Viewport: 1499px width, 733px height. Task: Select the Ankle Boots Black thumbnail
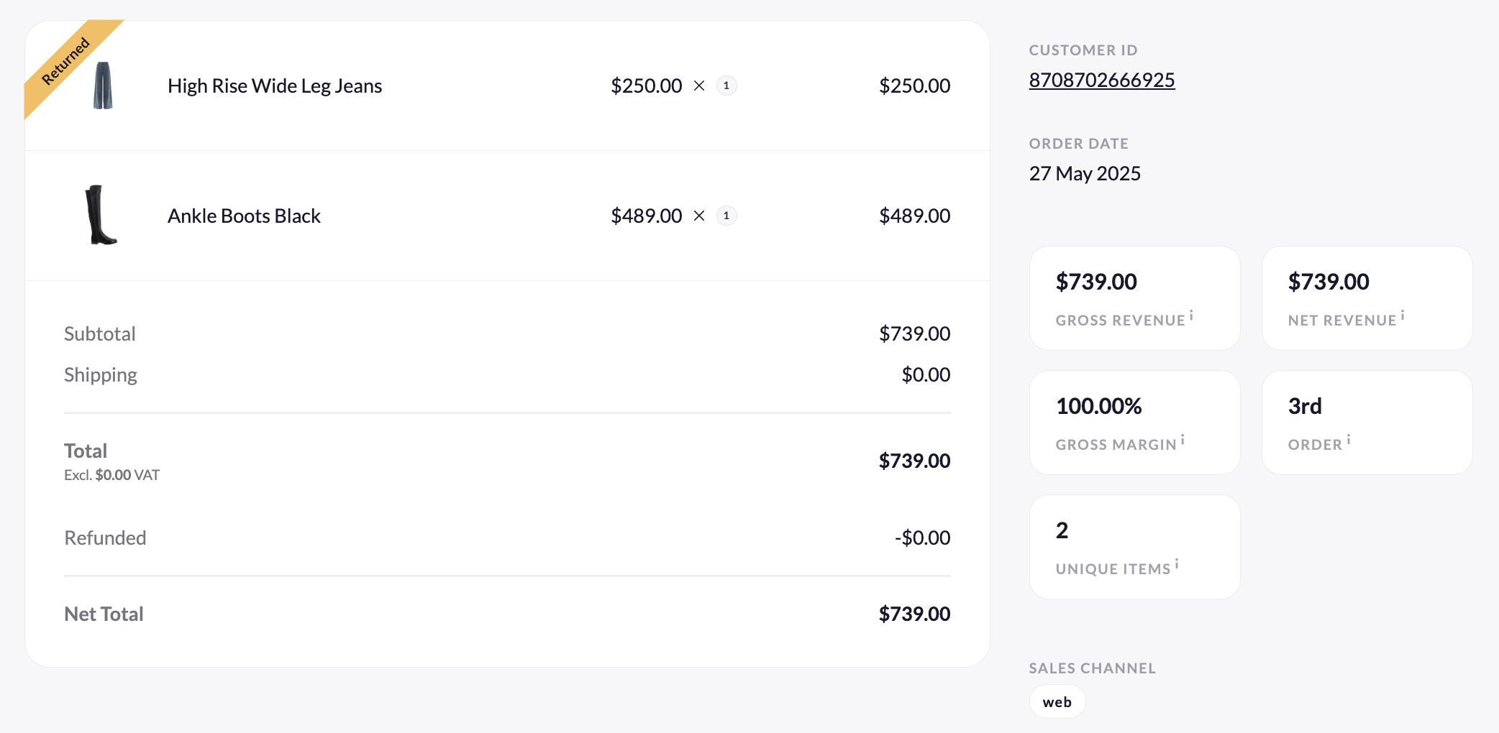[100, 215]
